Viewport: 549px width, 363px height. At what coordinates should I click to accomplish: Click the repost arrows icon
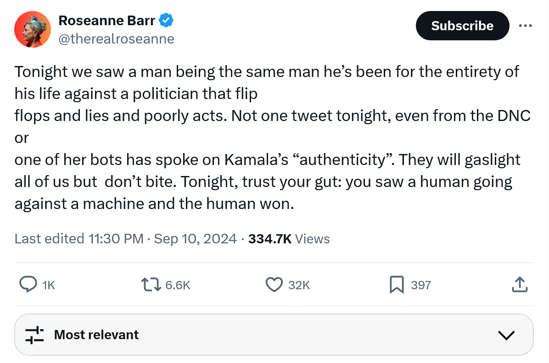151,285
